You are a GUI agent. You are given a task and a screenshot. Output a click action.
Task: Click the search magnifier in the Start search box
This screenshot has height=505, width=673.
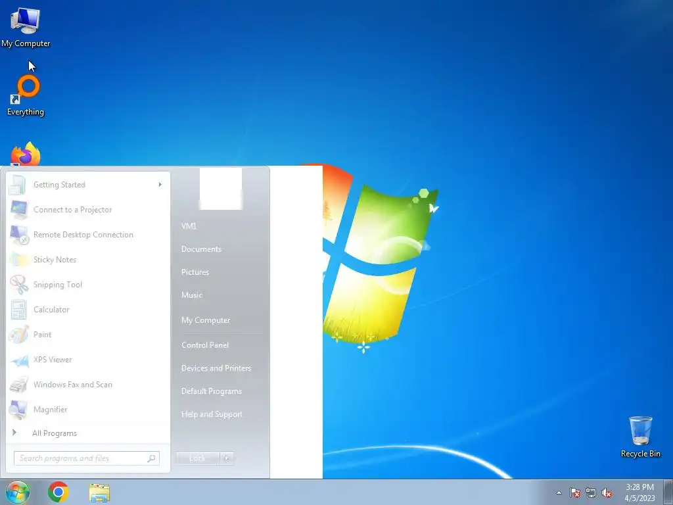[151, 458]
